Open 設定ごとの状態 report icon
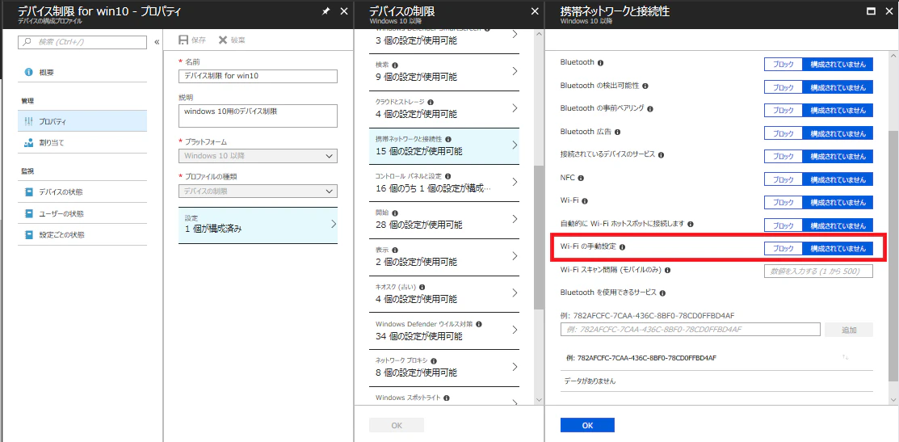Screen dimensions: 899x442 click(x=28, y=235)
